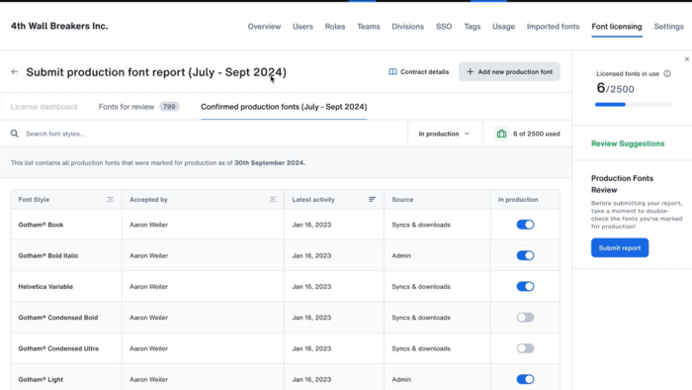Click the licensed fonts info icon
Screen dimensions: 692x390
[667, 74]
